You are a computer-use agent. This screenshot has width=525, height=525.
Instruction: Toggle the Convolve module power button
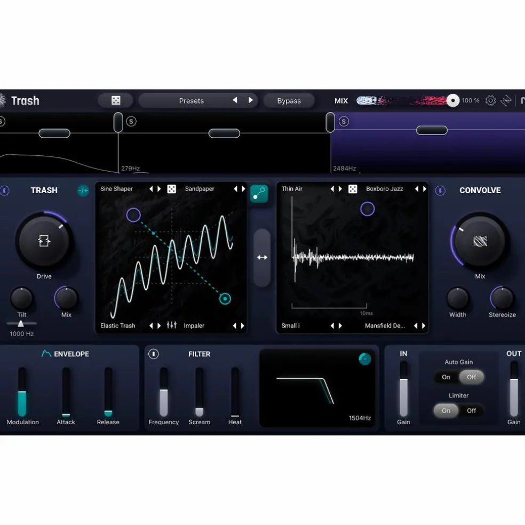pyautogui.click(x=440, y=190)
